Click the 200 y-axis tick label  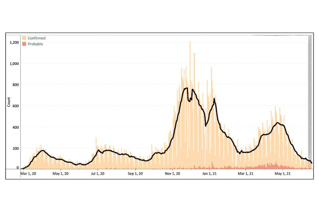(x=15, y=148)
